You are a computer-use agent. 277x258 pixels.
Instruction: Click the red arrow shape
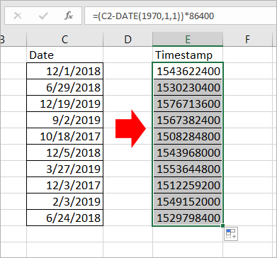click(130, 128)
